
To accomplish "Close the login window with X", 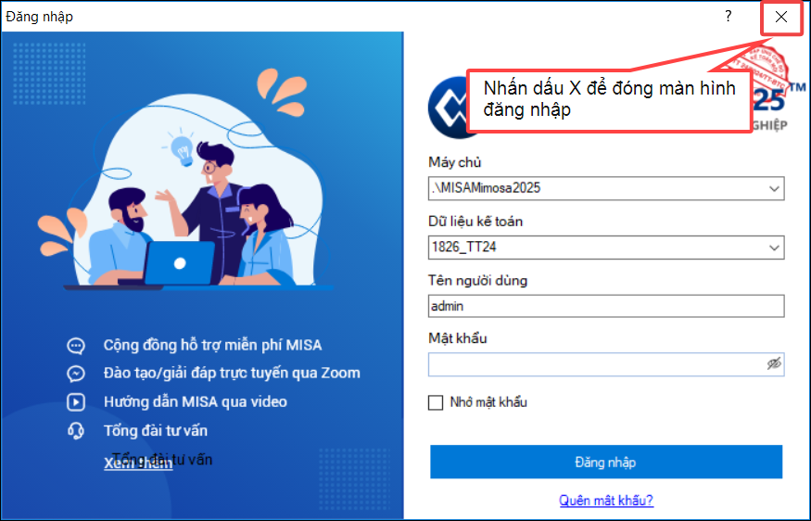I will point(781,17).
